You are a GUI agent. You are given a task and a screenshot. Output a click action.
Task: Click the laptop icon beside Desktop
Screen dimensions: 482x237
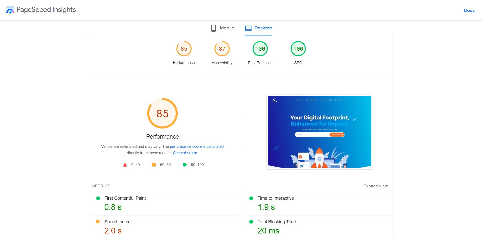click(x=248, y=28)
